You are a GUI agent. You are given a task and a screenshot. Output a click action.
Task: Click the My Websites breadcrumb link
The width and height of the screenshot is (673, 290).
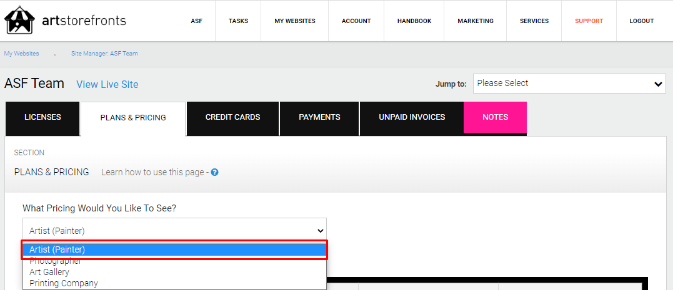(21, 54)
